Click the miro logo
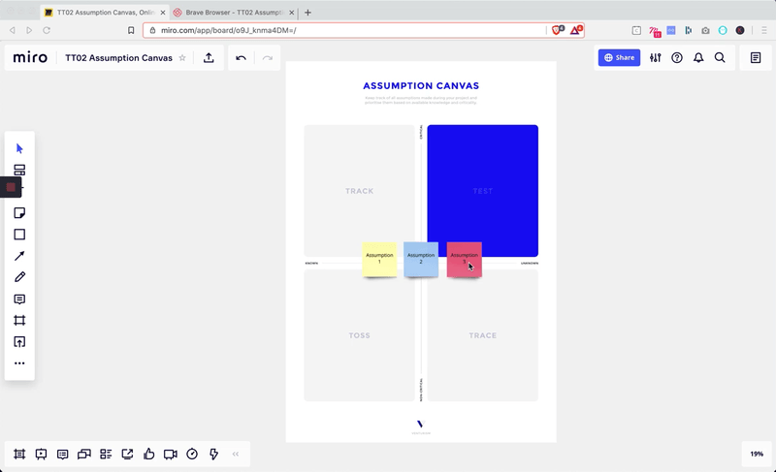The width and height of the screenshot is (776, 472). (30, 57)
